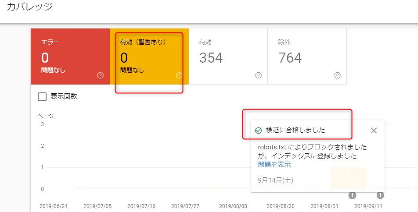The image size is (418, 212).
Task: Select the yellow 有効（警告あり） status card
Action: pyautogui.click(x=149, y=57)
